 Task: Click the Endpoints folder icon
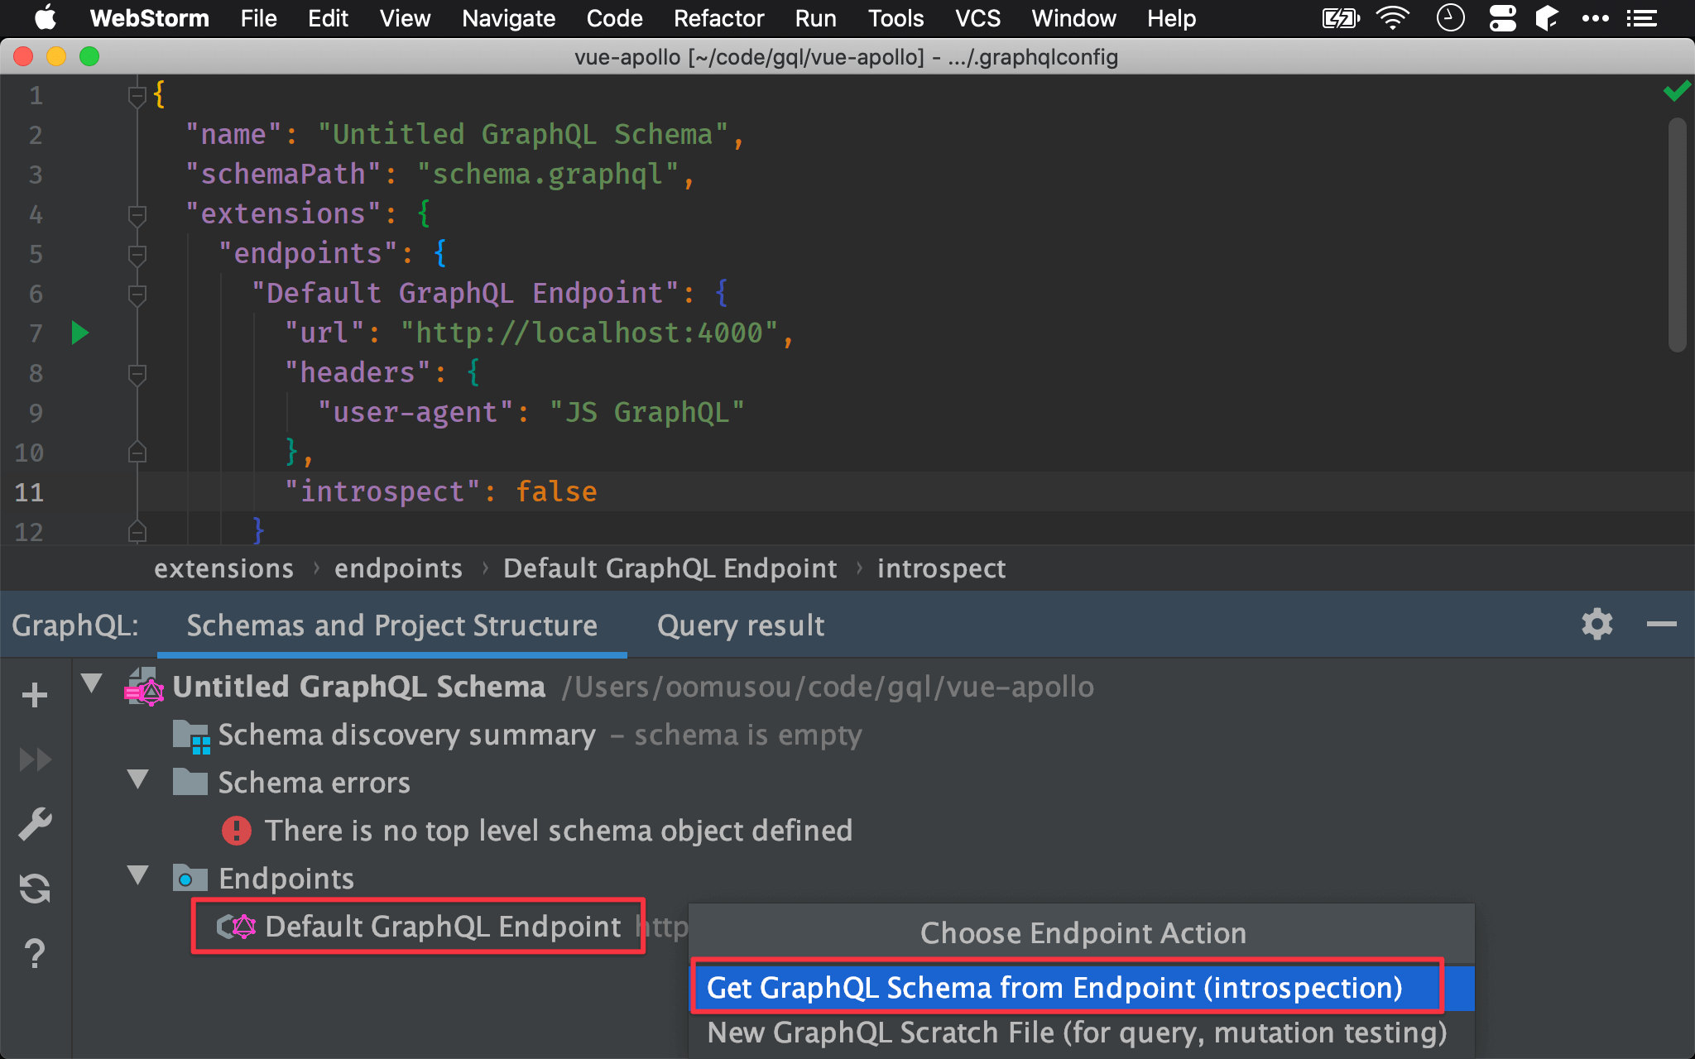tap(190, 878)
